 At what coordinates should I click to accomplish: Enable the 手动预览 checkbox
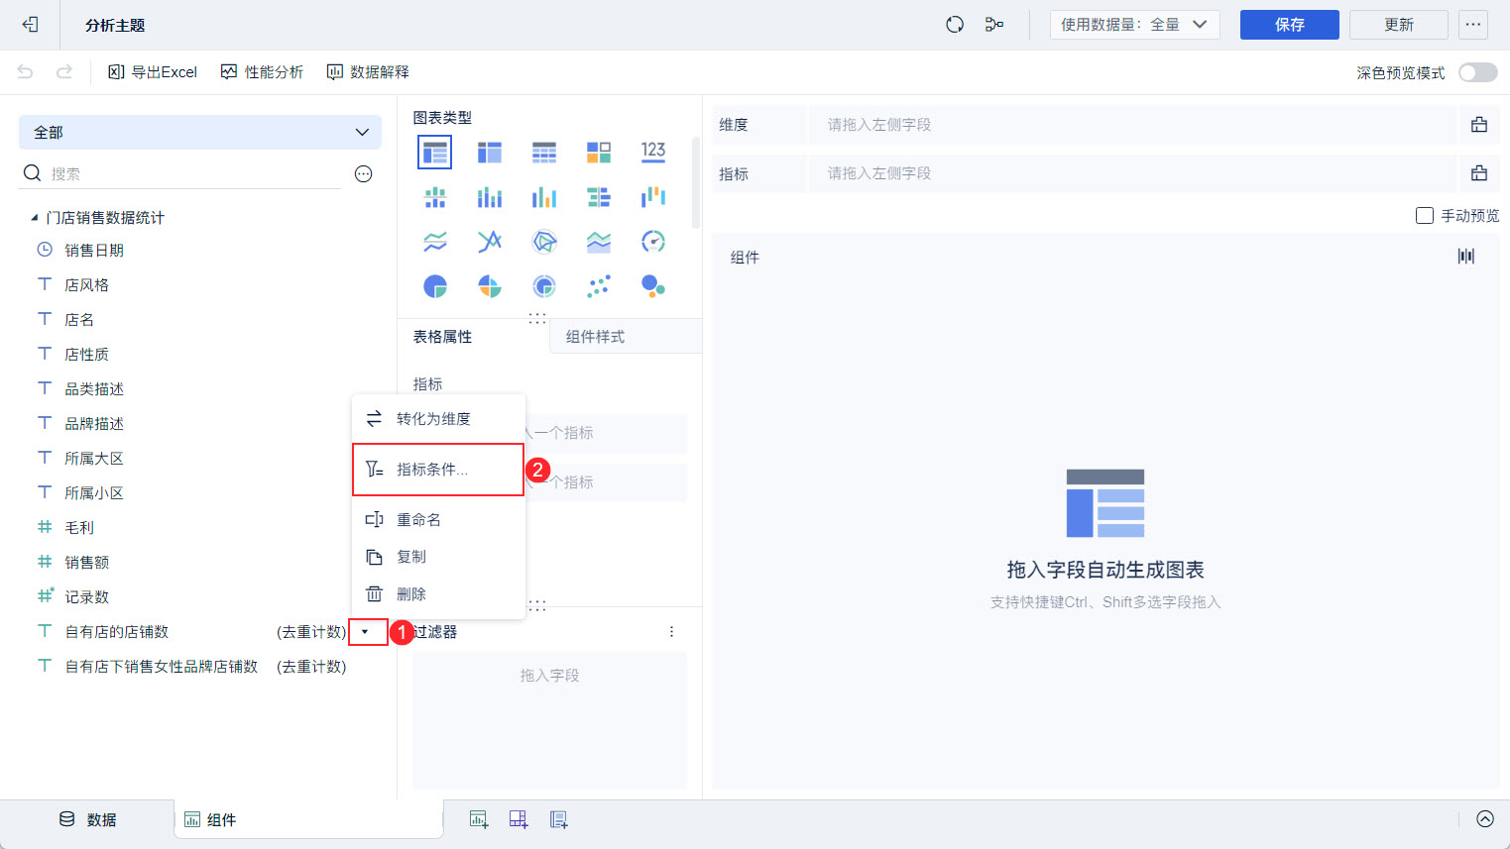1425,215
